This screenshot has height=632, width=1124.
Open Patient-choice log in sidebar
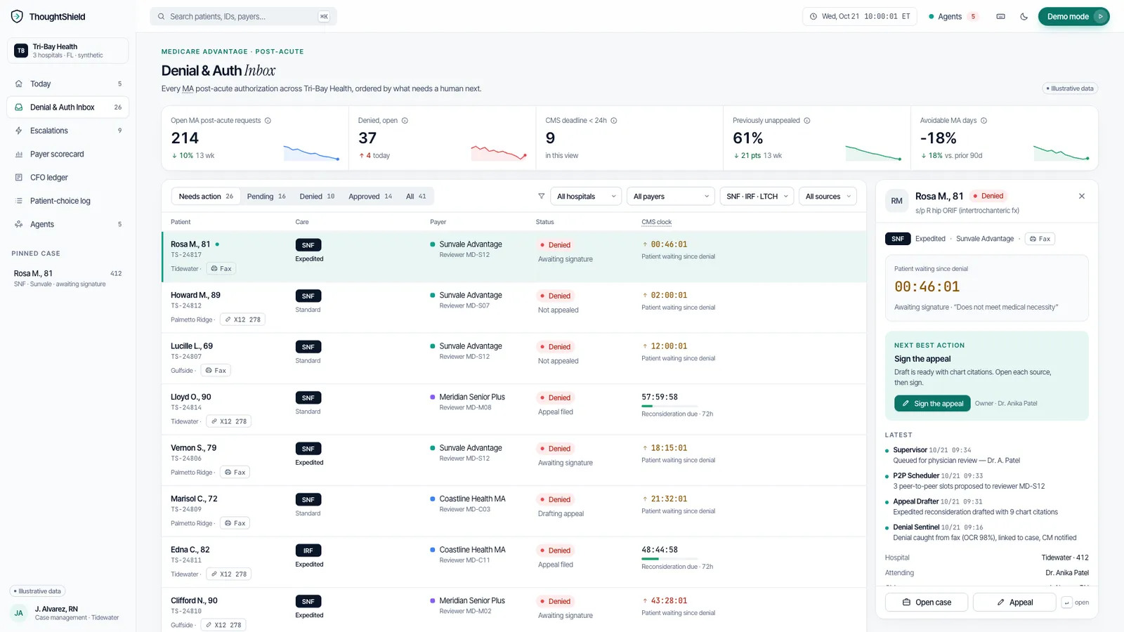(x=68, y=201)
